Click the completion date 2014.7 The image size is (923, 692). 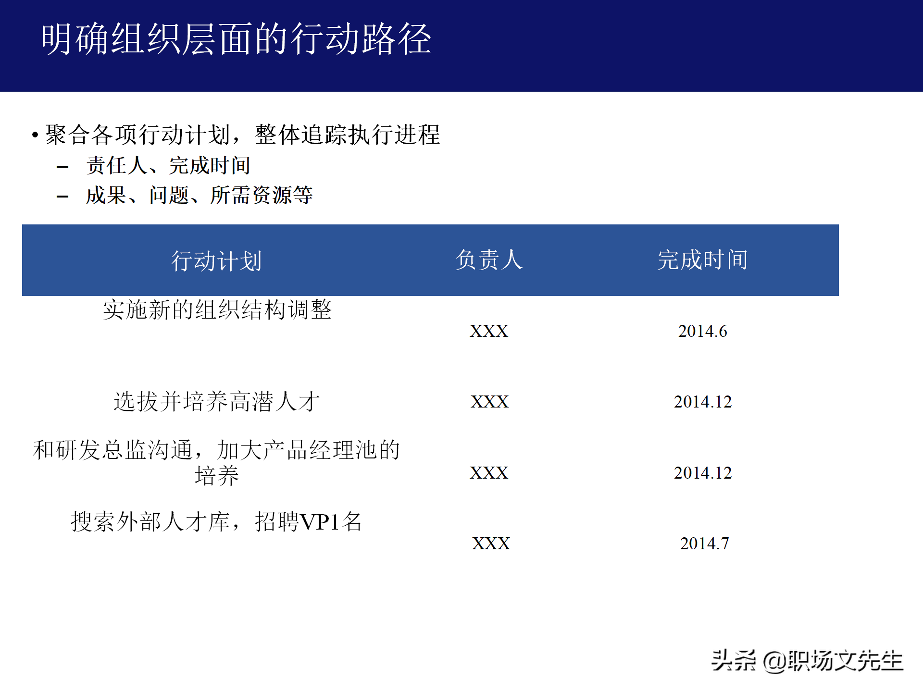(x=704, y=544)
